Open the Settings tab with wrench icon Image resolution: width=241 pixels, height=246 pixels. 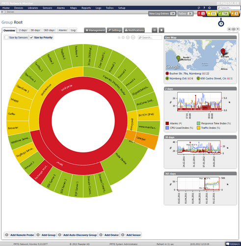pyautogui.click(x=115, y=30)
